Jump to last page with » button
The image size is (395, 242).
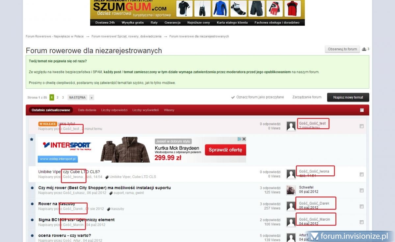(92, 98)
